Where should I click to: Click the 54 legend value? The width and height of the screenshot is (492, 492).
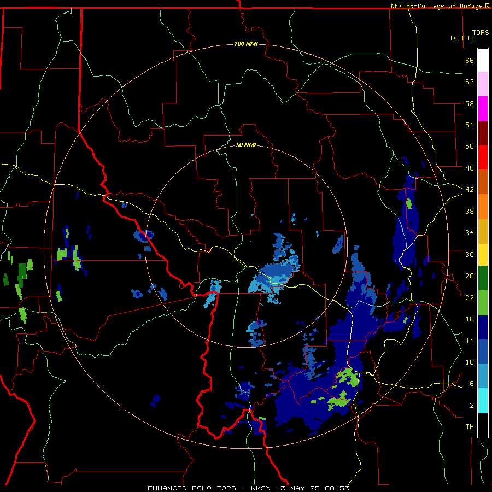(x=470, y=125)
